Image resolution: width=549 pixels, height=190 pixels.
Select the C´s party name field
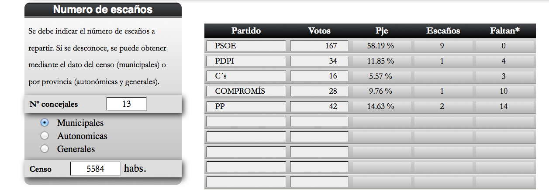(x=246, y=76)
